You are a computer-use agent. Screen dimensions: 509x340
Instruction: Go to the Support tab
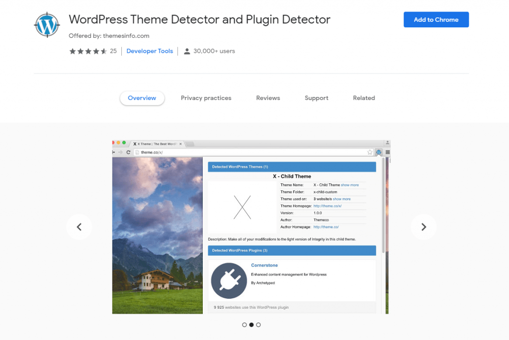(317, 98)
